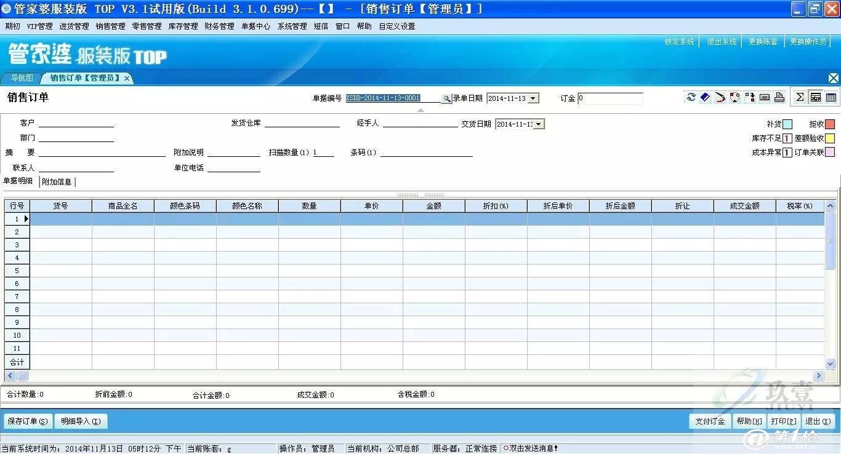This screenshot has width=841, height=454.
Task: Click the Σ summary icon
Action: (x=800, y=97)
